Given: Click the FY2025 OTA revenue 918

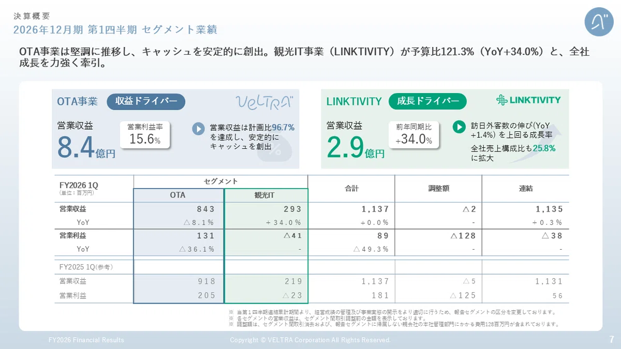Looking at the screenshot, I should coord(206,282).
